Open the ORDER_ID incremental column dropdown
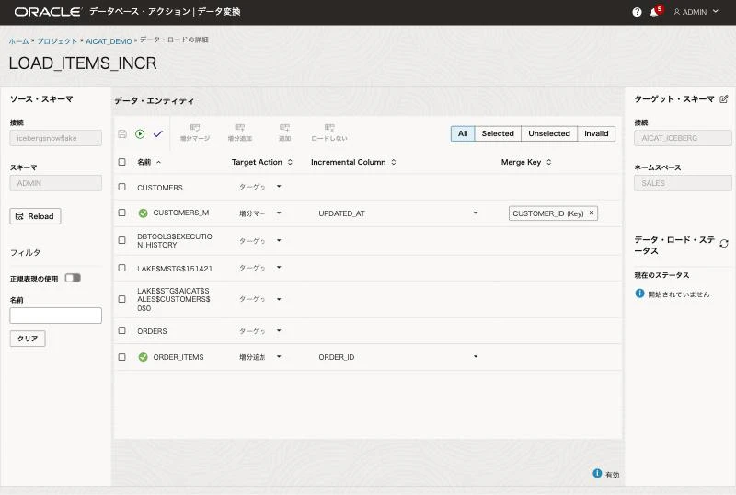736x495 pixels. (476, 356)
